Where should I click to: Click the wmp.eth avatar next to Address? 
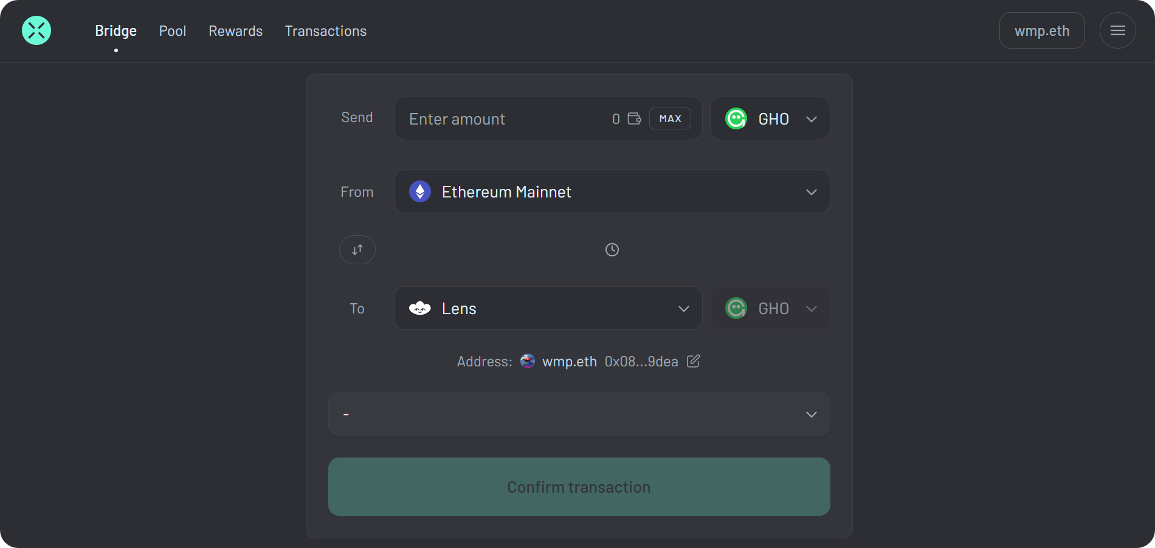click(528, 361)
